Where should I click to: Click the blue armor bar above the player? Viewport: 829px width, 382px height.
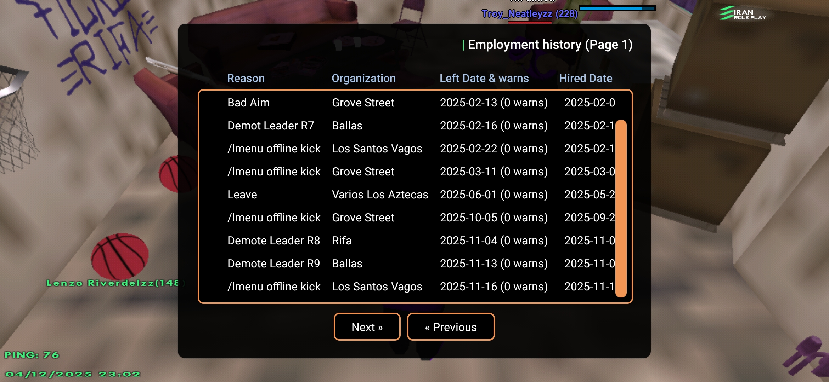(x=617, y=8)
